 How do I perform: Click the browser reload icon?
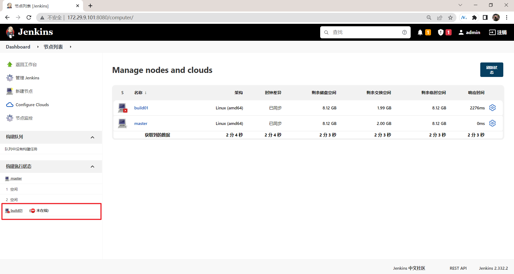[29, 17]
